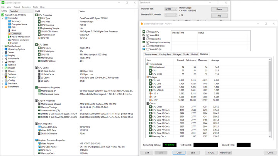
Task: Open the Help menu
Action: point(42,7)
